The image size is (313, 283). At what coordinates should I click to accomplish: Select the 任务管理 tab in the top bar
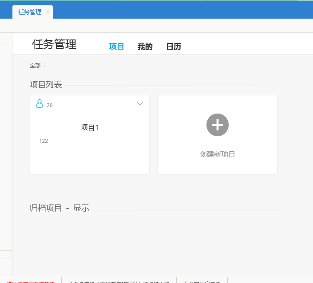coord(30,12)
